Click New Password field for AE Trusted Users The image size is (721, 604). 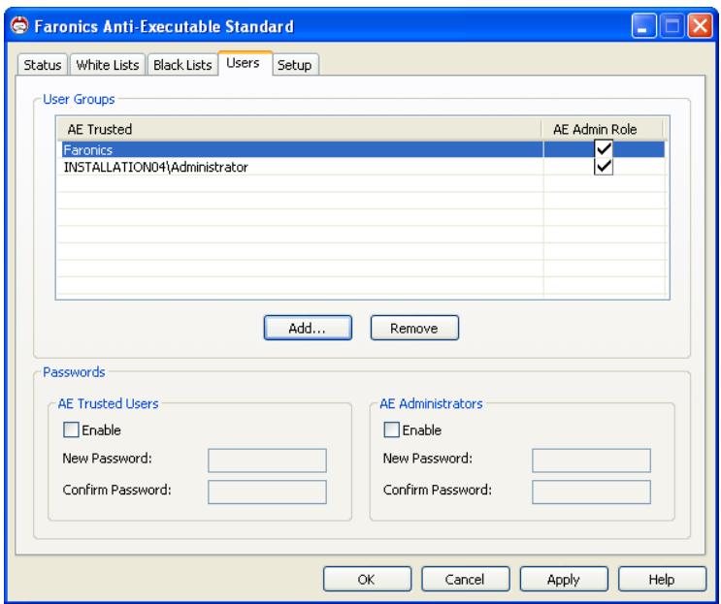267,461
